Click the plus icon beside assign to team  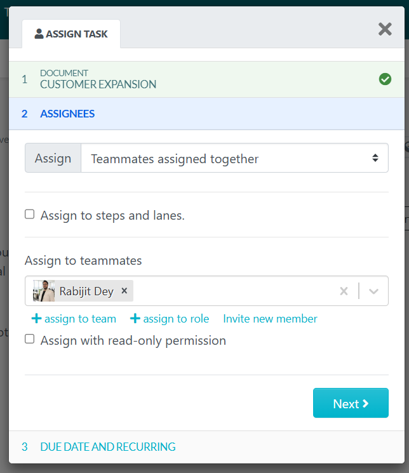coord(36,319)
